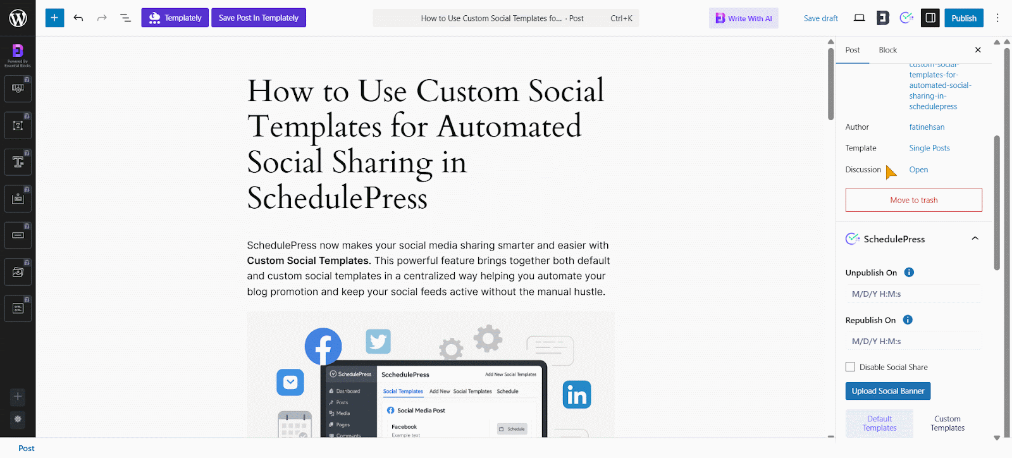The image size is (1012, 458).
Task: Open the laptop preview view icon
Action: 859,18
